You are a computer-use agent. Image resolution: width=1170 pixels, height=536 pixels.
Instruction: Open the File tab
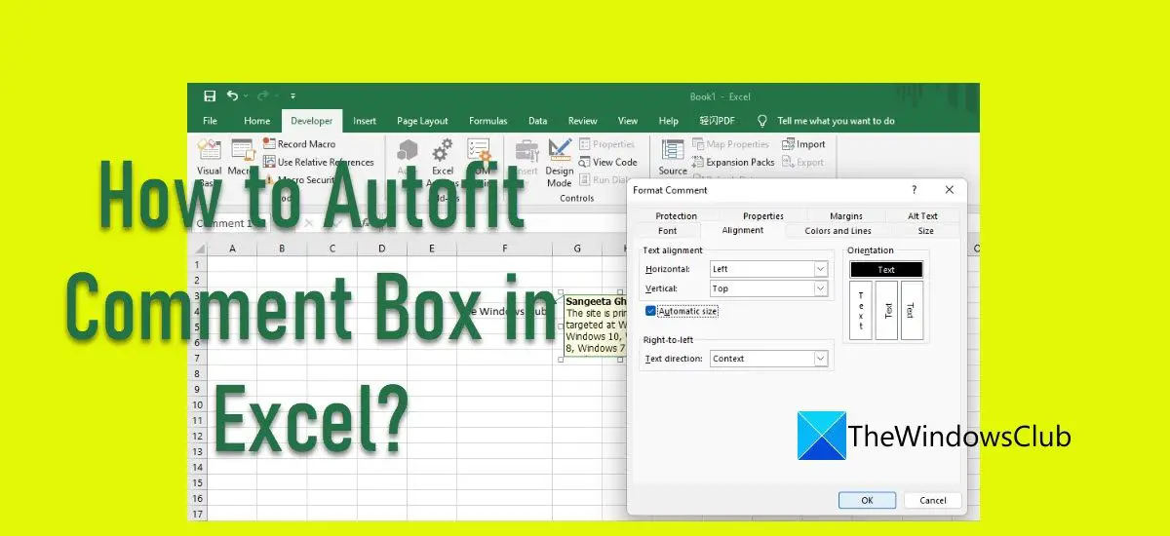[x=210, y=121]
